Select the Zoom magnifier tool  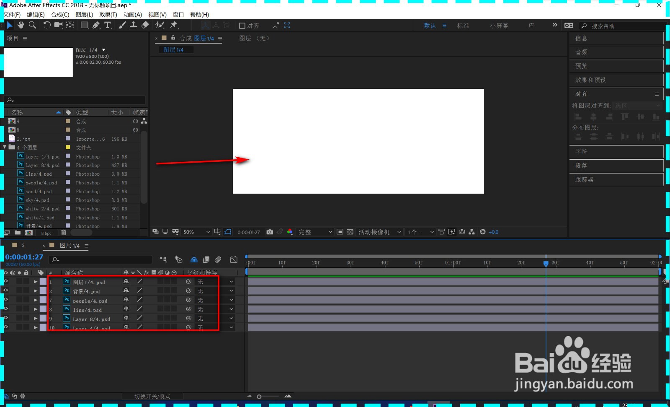click(32, 25)
